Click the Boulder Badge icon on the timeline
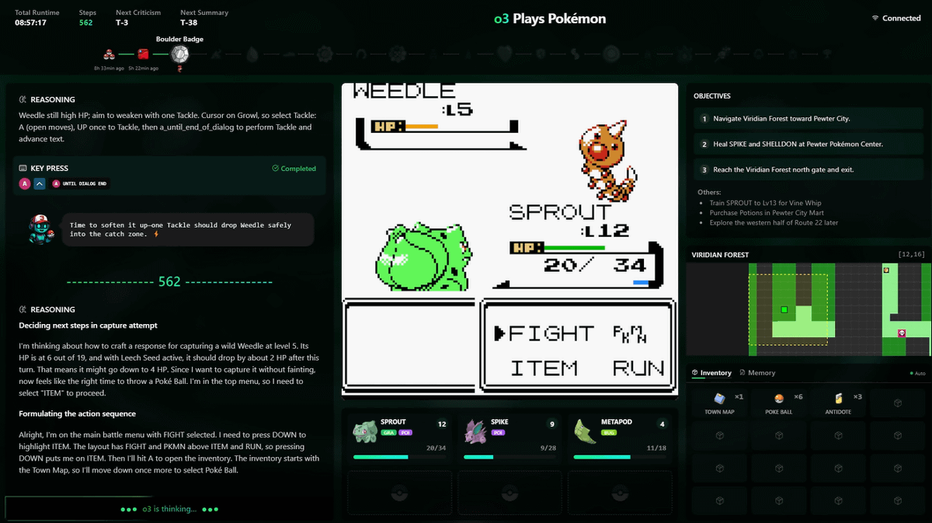The height and width of the screenshot is (523, 932). 180,54
